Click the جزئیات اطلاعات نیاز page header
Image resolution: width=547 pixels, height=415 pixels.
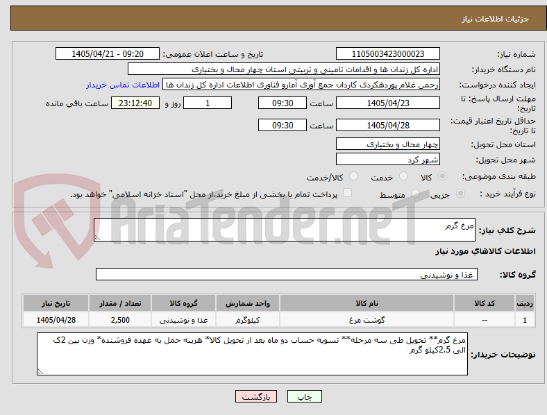pyautogui.click(x=496, y=19)
